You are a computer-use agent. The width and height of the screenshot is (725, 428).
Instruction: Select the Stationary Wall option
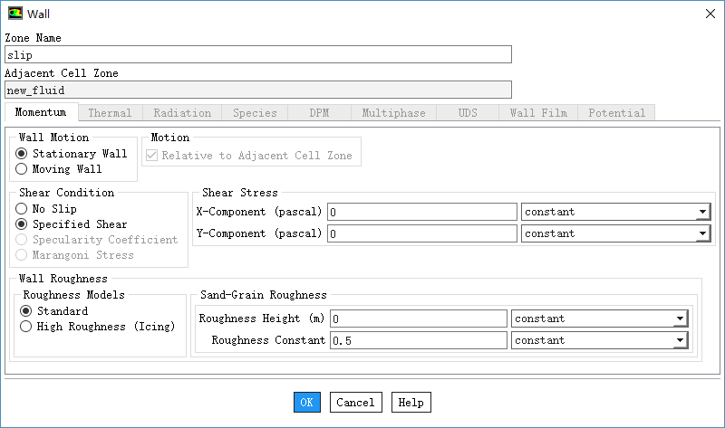22,154
